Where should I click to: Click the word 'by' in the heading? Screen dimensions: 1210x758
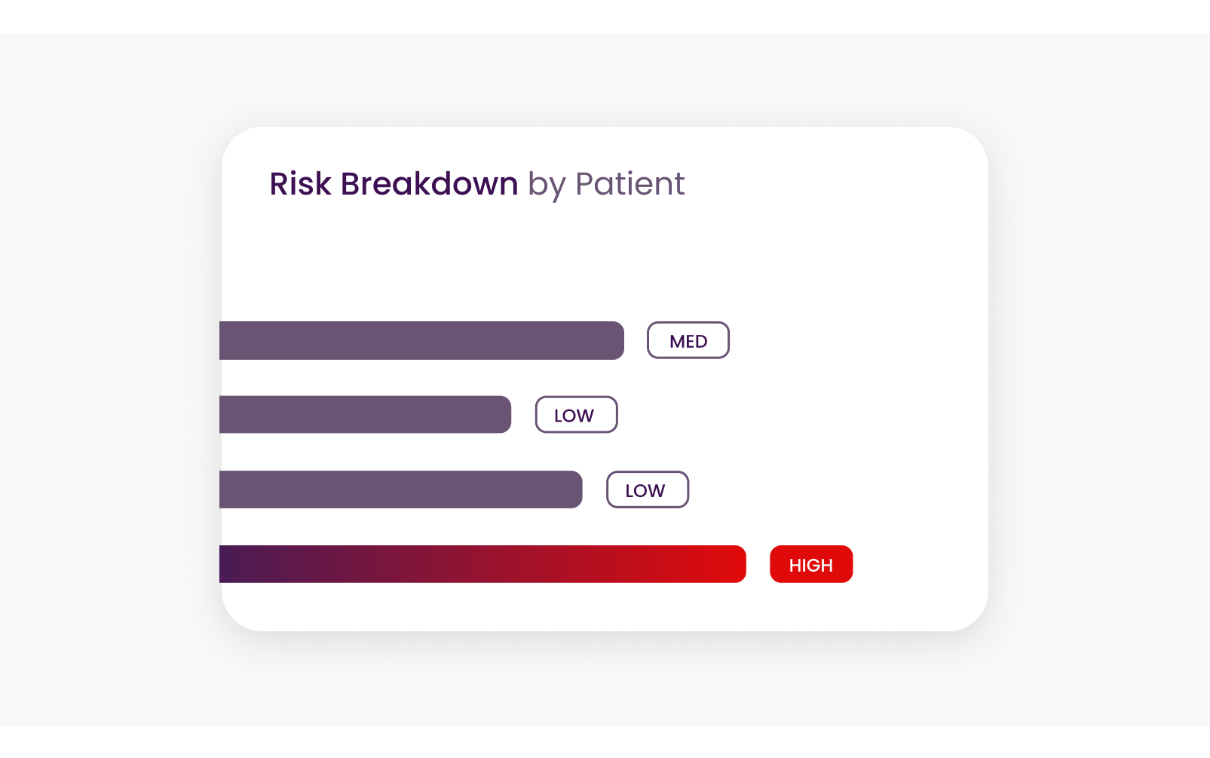click(547, 186)
